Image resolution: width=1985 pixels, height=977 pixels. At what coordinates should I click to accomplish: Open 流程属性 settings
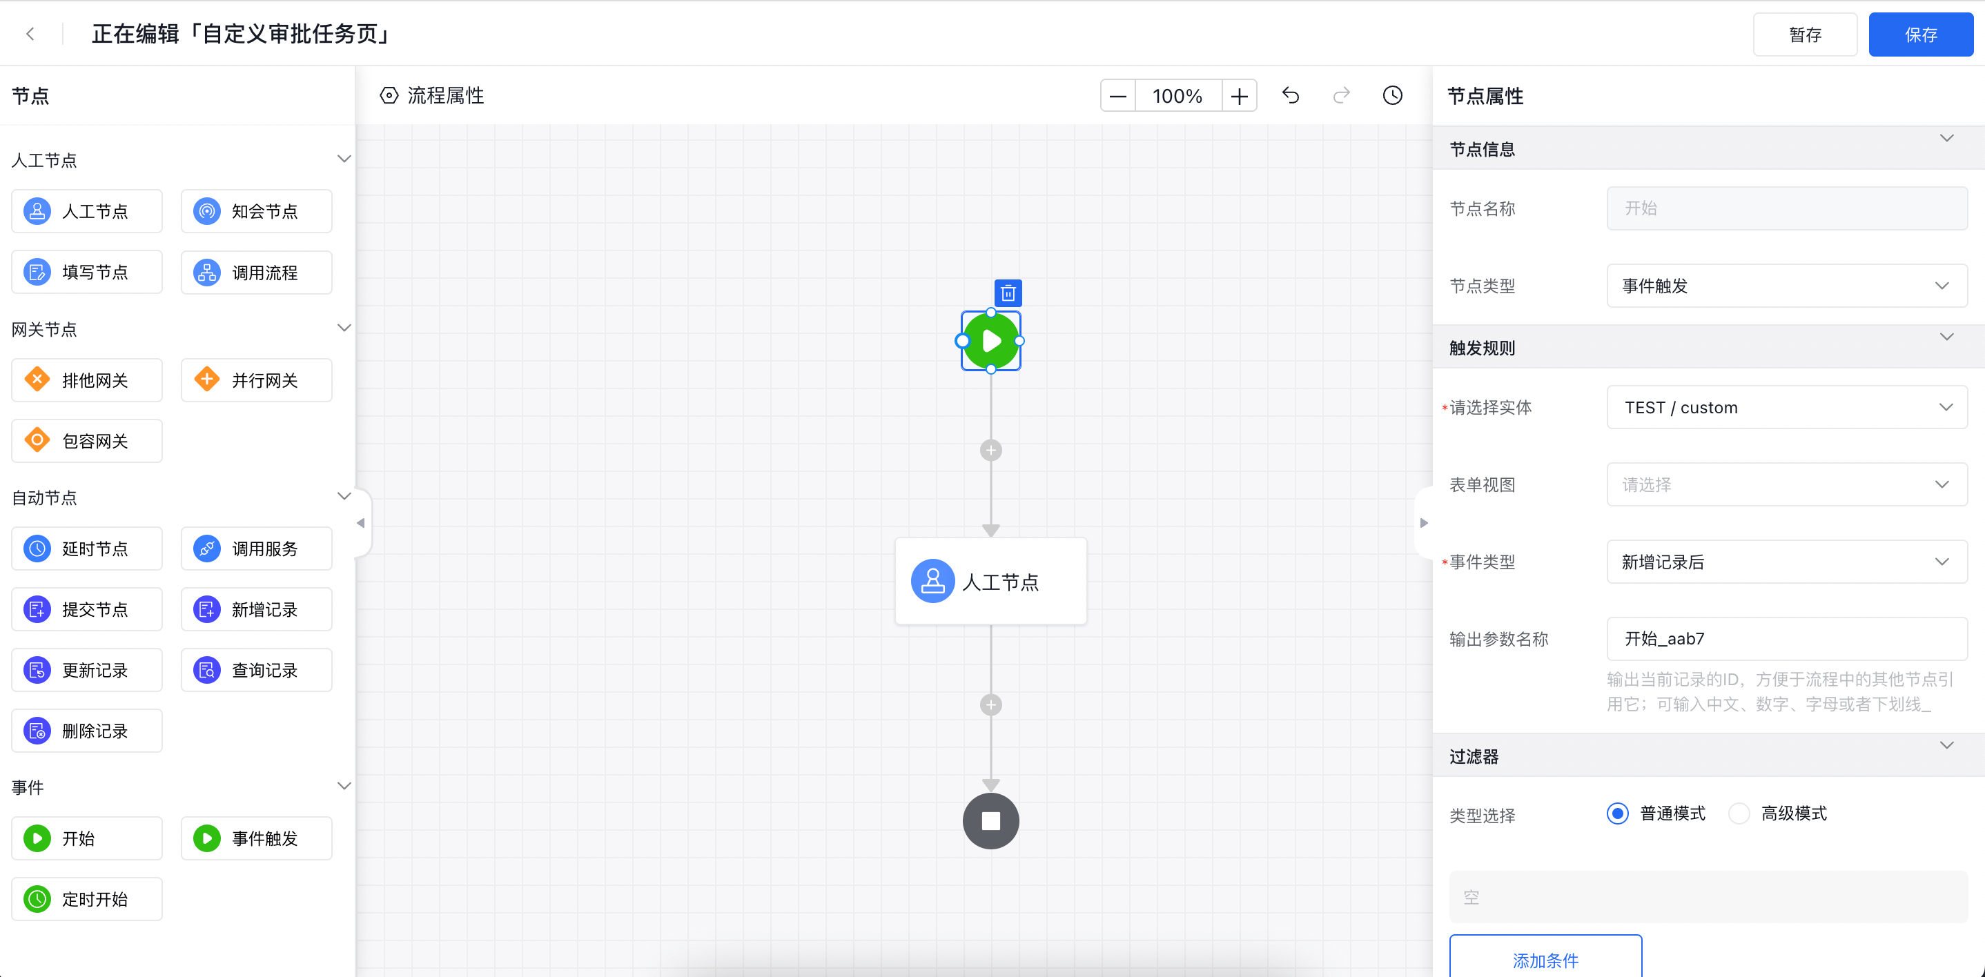pyautogui.click(x=432, y=95)
